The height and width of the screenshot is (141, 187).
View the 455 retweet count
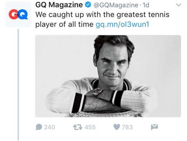[x=90, y=127]
